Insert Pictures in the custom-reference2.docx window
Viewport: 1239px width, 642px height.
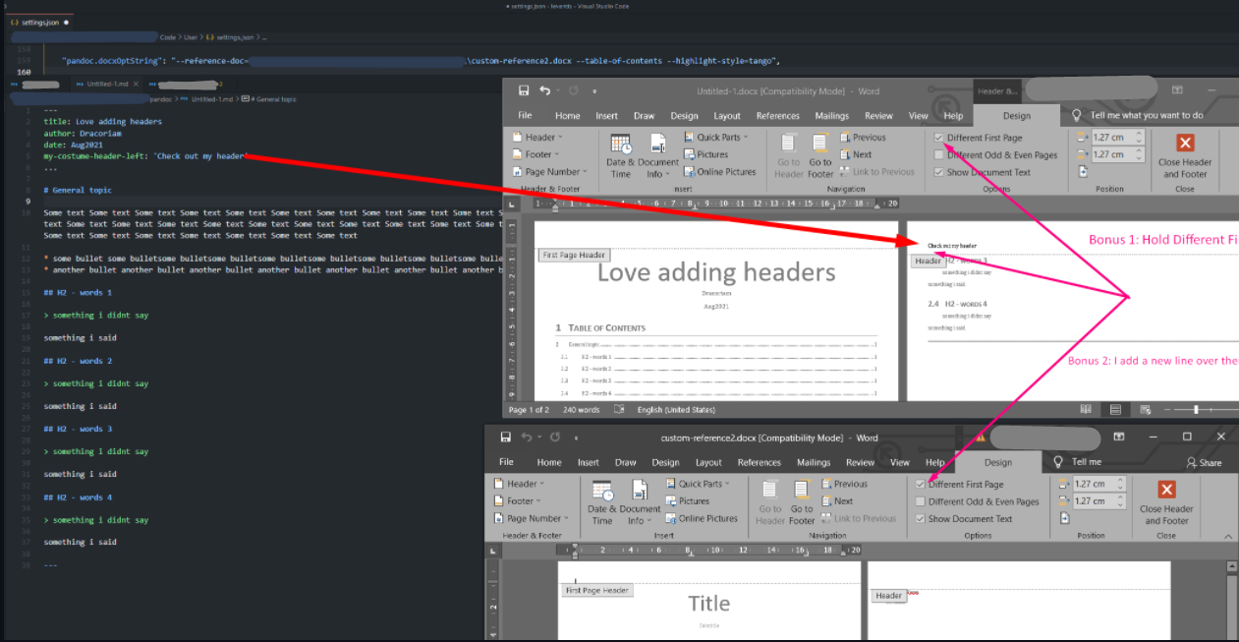click(x=687, y=500)
